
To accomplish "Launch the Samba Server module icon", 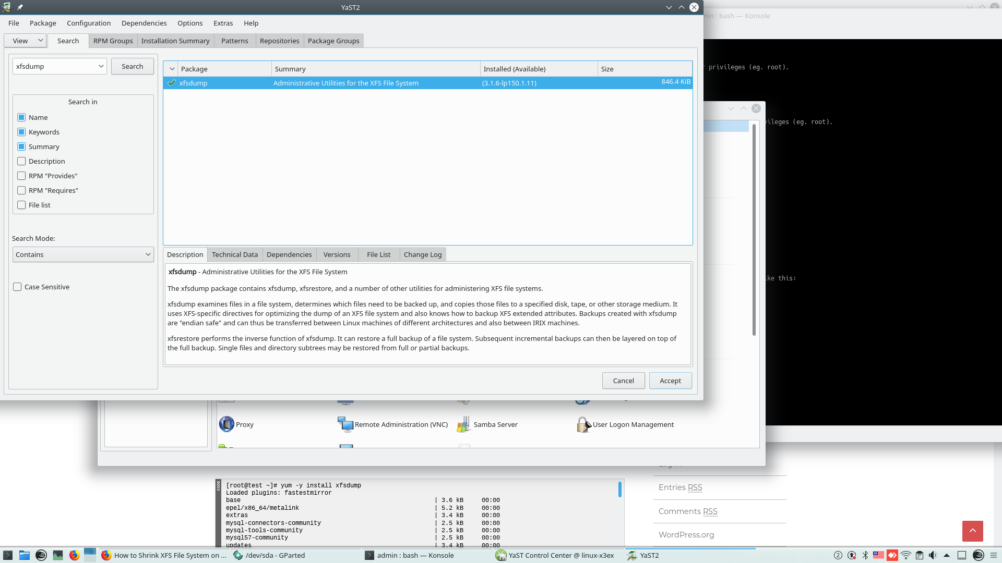I will coord(463,424).
